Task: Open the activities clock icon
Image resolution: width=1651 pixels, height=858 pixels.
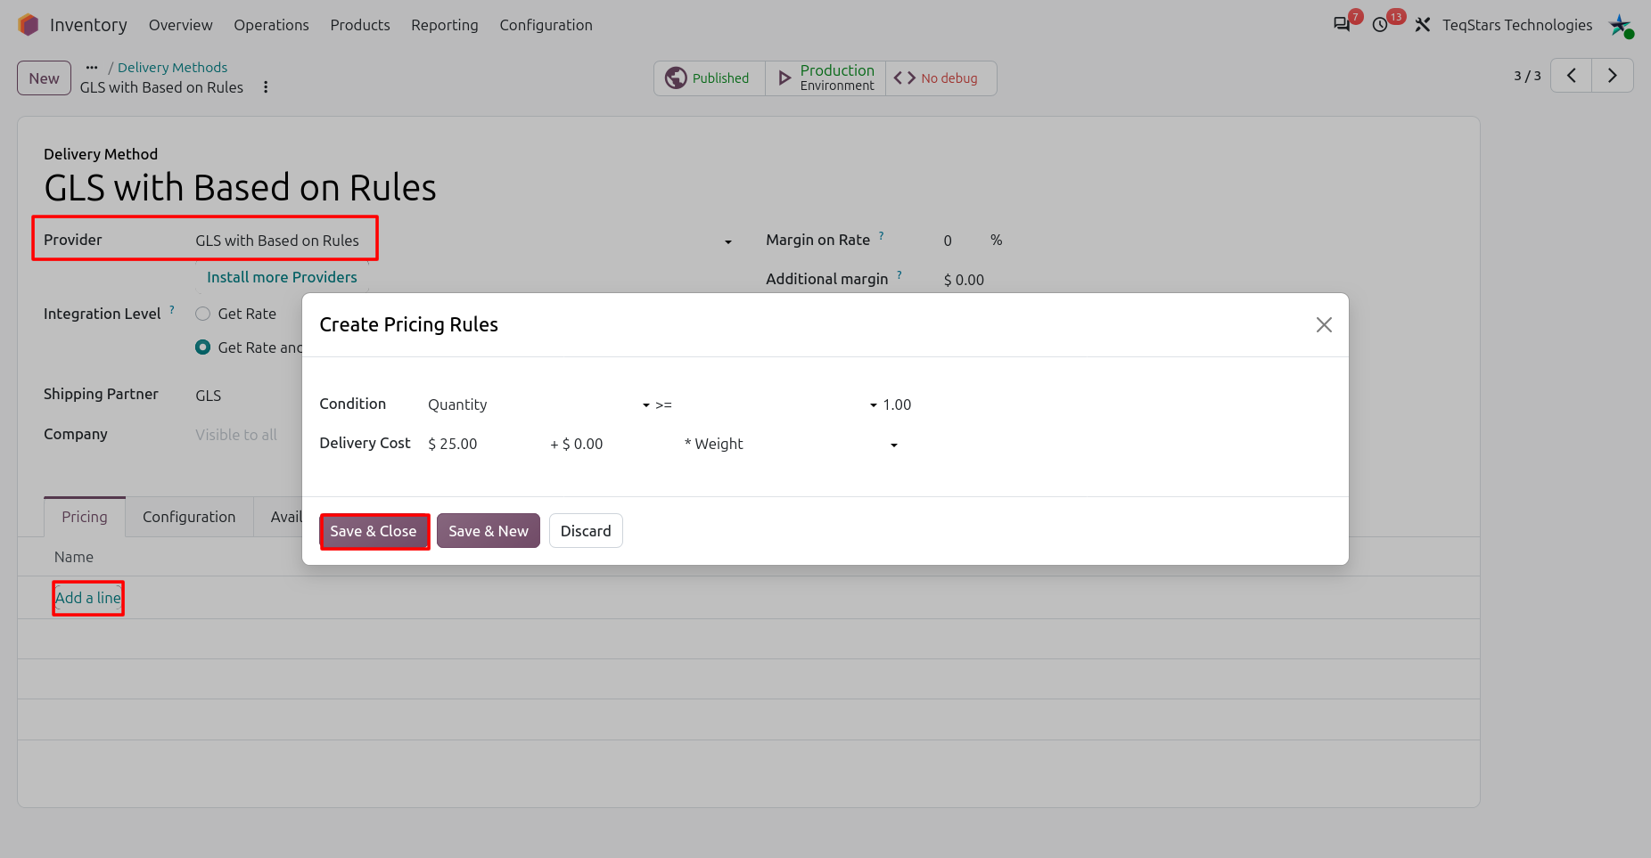Action: (1380, 25)
